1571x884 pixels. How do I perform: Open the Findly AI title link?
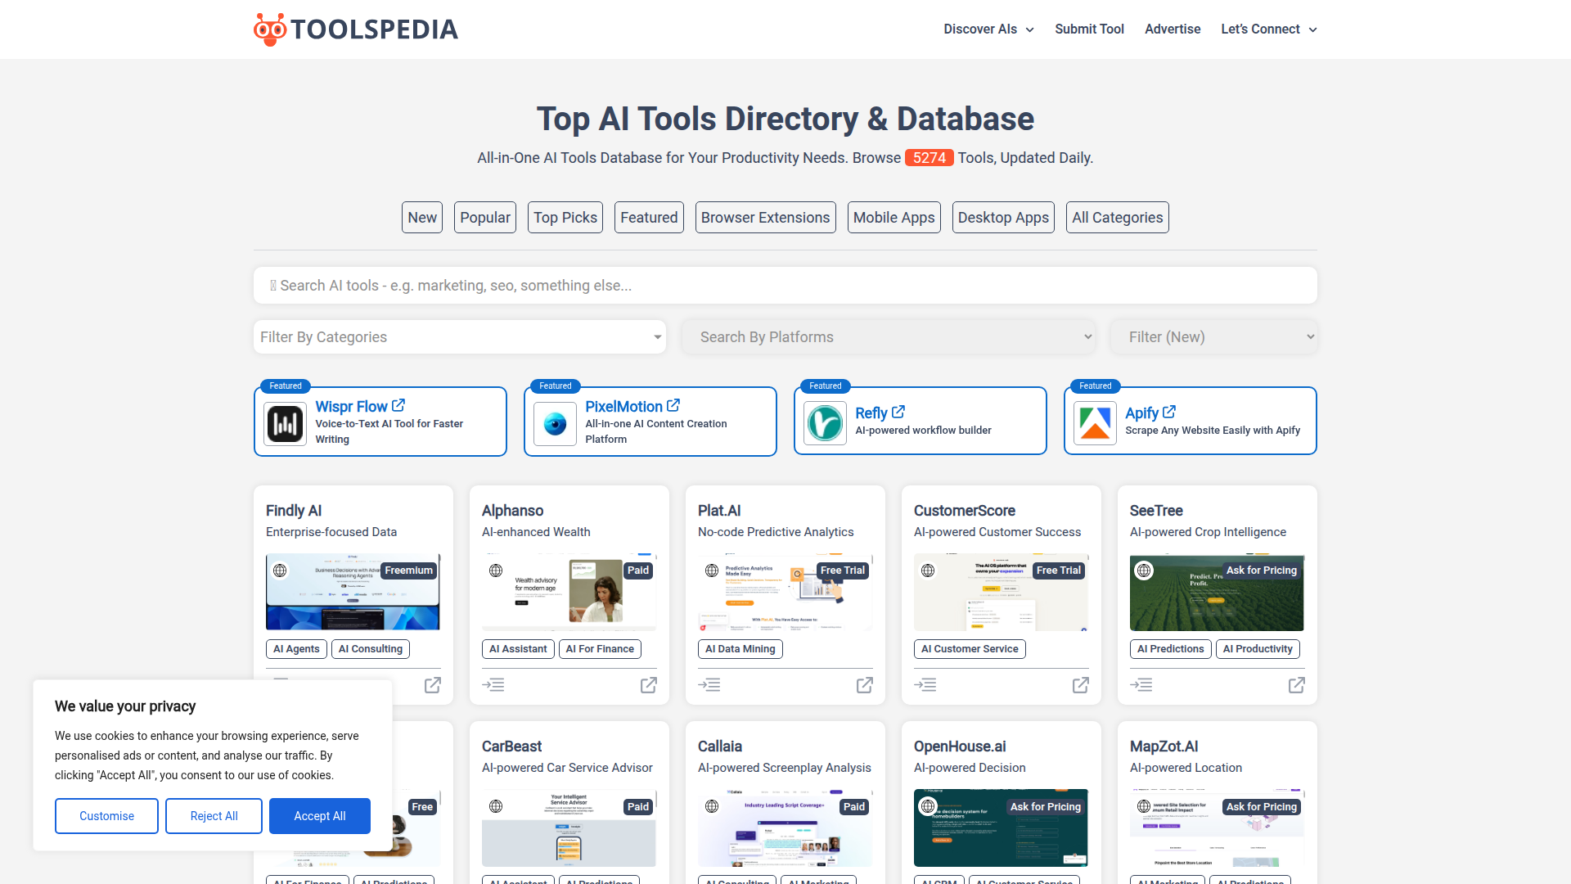pos(294,511)
